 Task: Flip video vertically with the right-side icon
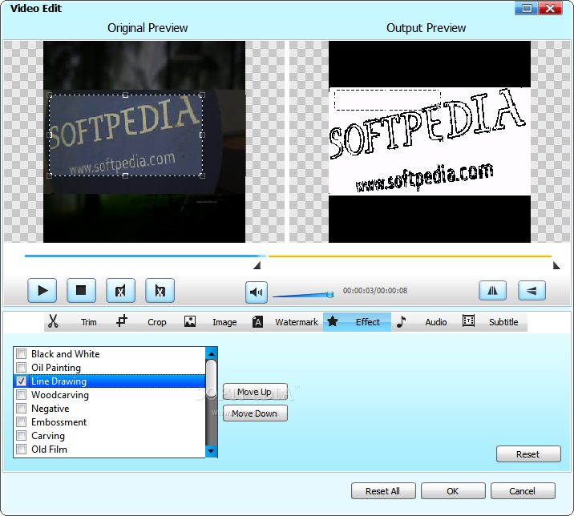coord(532,291)
